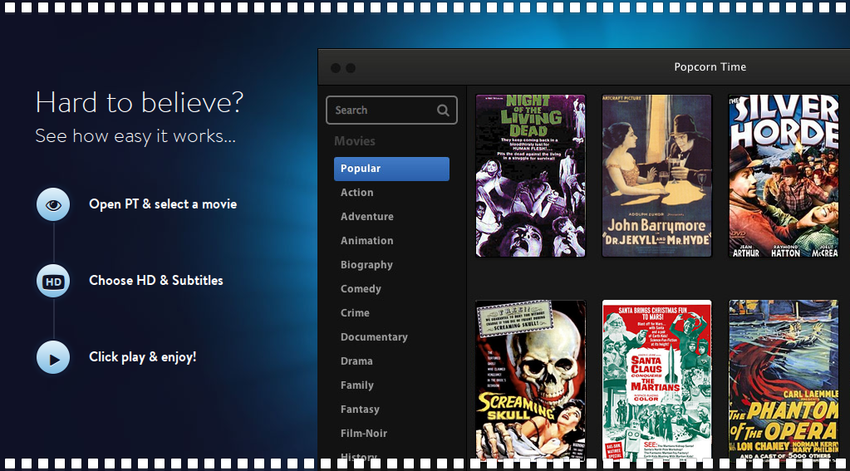This screenshot has height=471, width=850.
Task: Select The Phantom of the Opera poster
Action: click(784, 379)
